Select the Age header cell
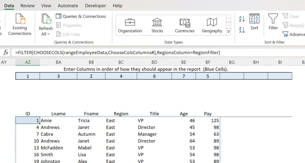 point(183,114)
